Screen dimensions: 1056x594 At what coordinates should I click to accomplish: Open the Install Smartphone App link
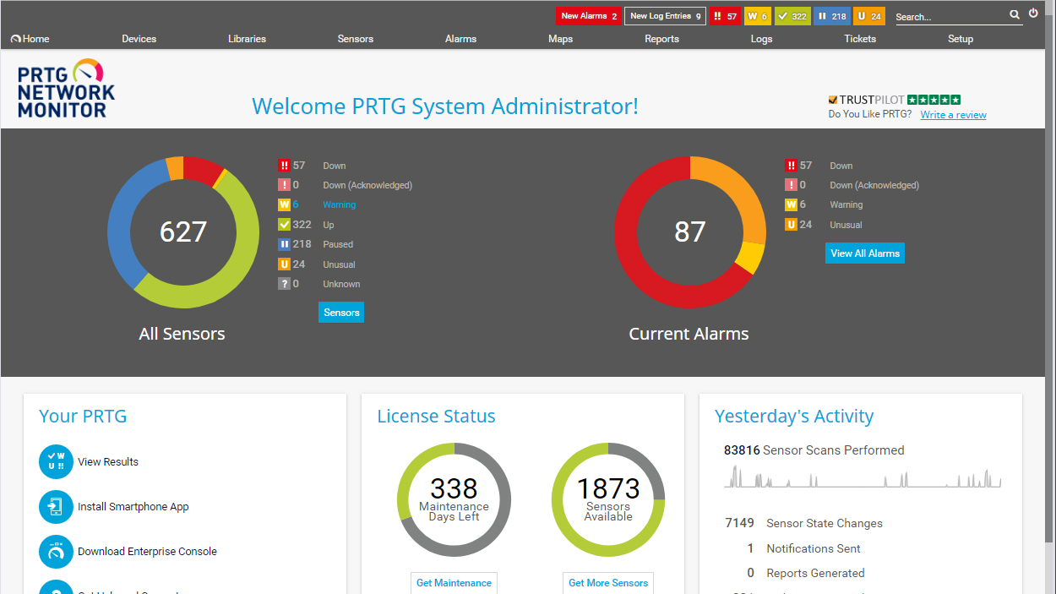(x=133, y=507)
